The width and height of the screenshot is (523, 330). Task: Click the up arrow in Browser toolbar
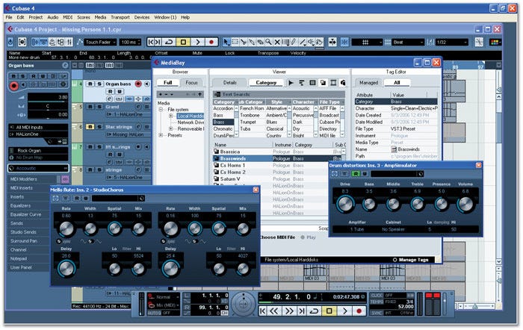199,94
